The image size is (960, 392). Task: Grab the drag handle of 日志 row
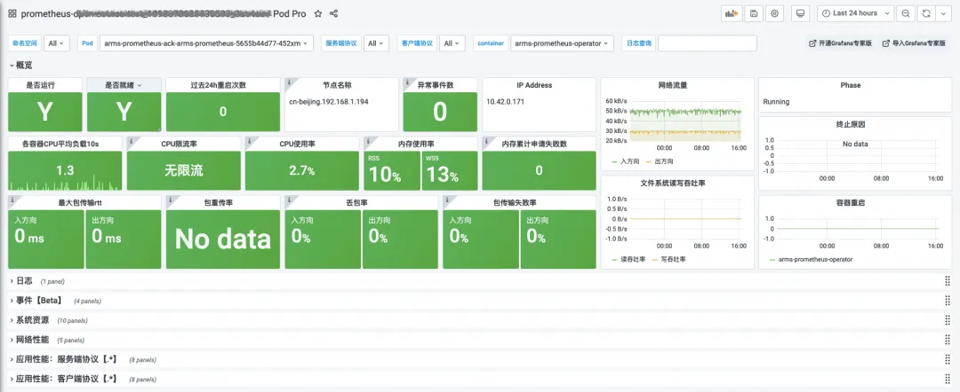click(948, 281)
